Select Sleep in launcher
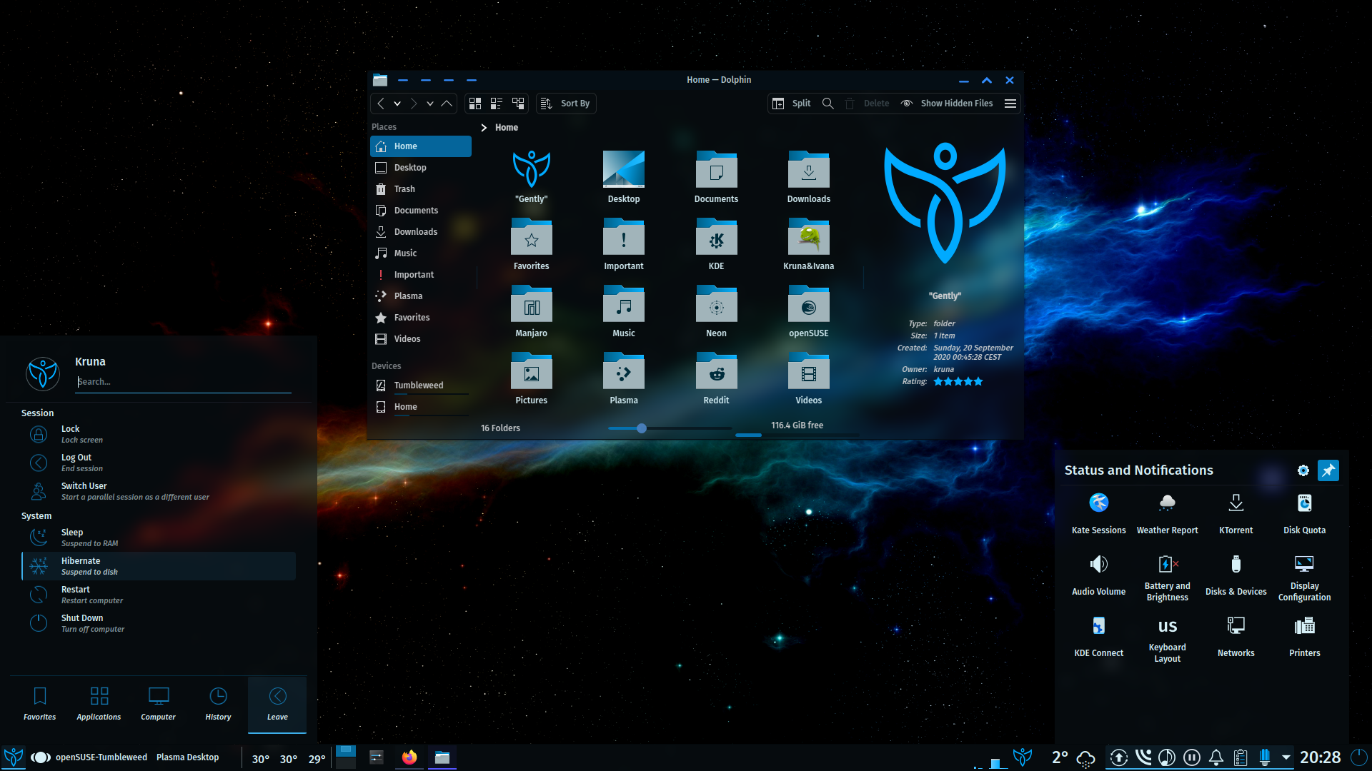This screenshot has height=771, width=1372. coord(159,538)
